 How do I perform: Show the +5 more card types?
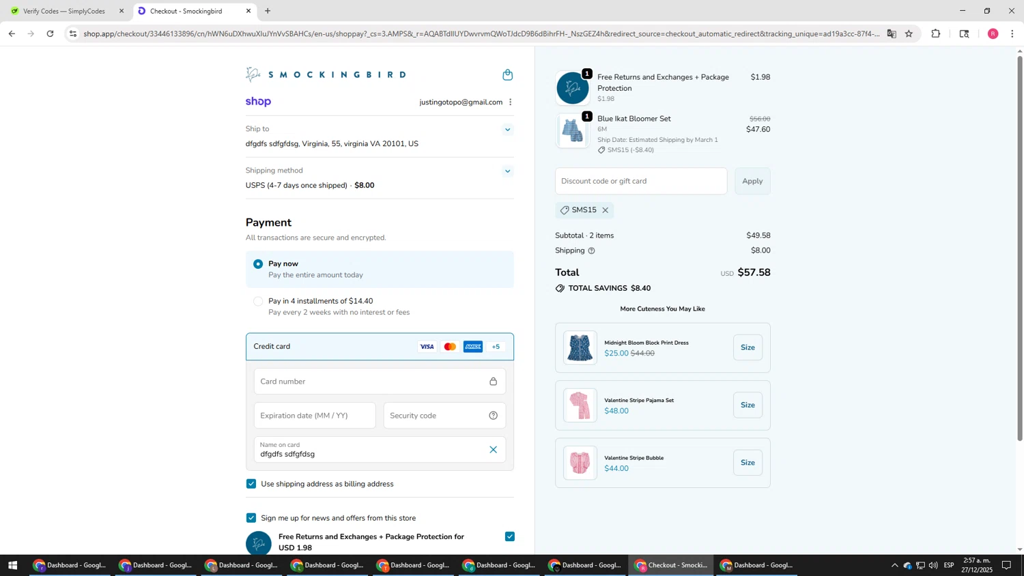(x=496, y=347)
